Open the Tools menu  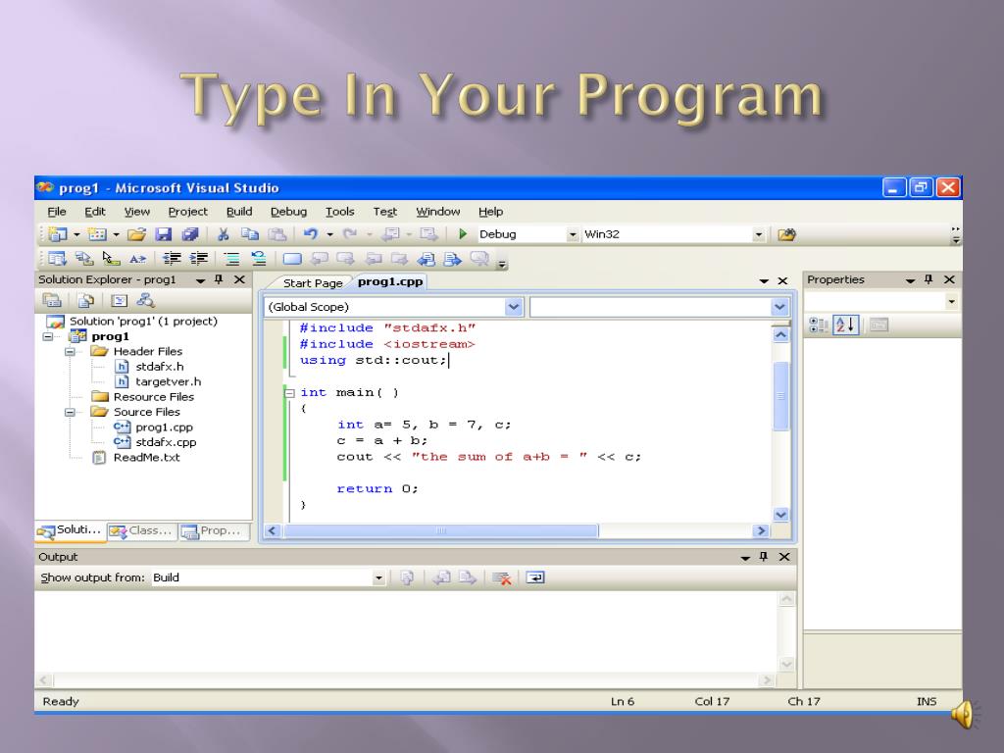pos(339,212)
